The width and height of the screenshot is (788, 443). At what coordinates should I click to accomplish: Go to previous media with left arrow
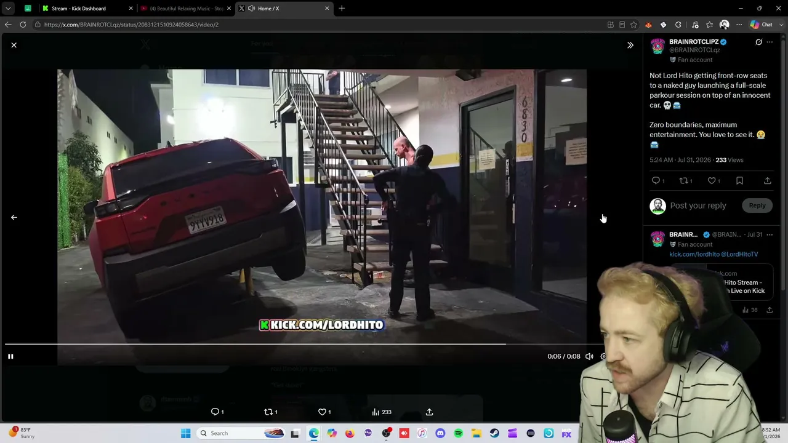click(x=14, y=217)
